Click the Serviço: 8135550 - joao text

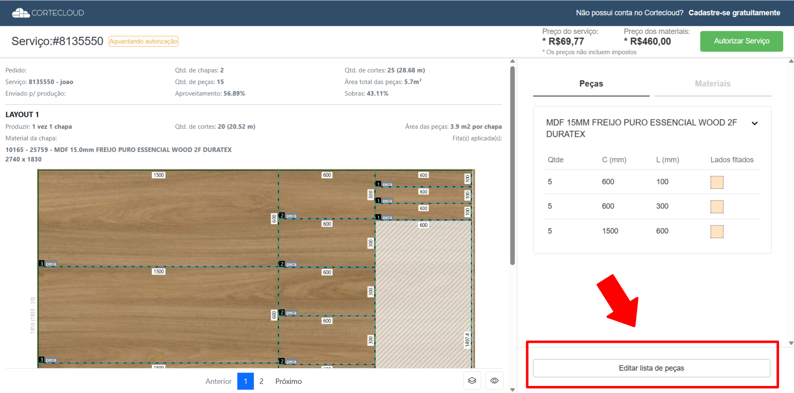coord(39,82)
